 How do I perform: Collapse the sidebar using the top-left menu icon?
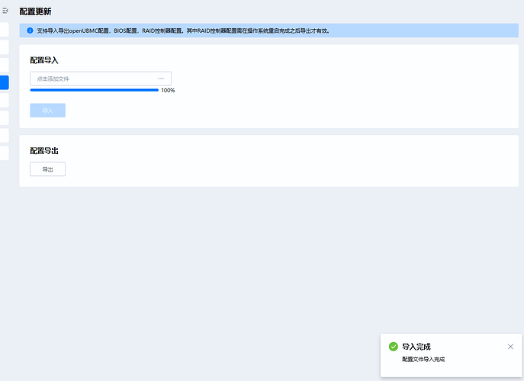click(x=5, y=11)
